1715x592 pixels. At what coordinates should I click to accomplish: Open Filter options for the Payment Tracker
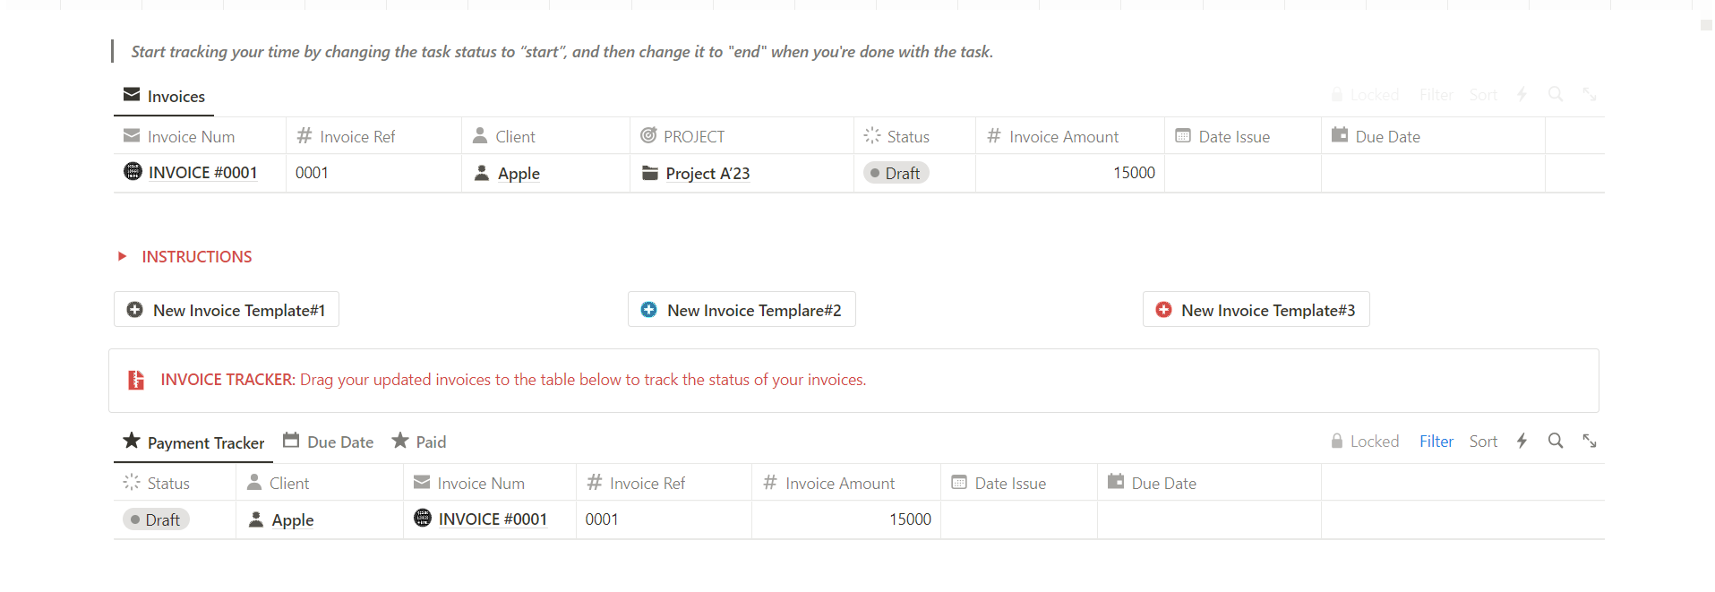1436,441
